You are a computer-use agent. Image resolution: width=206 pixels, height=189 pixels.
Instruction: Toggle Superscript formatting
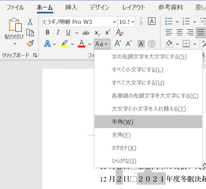(x=108, y=32)
